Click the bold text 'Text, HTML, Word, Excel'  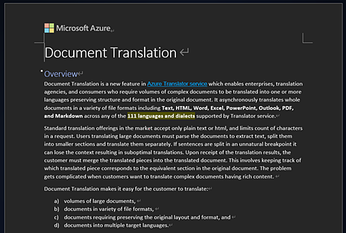click(x=193, y=108)
